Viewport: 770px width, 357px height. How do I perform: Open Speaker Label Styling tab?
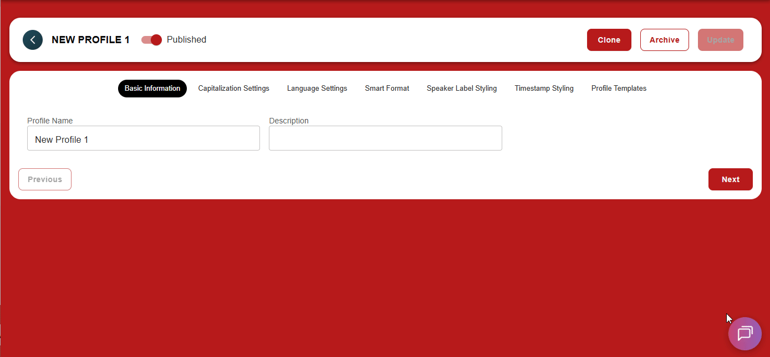coord(462,89)
